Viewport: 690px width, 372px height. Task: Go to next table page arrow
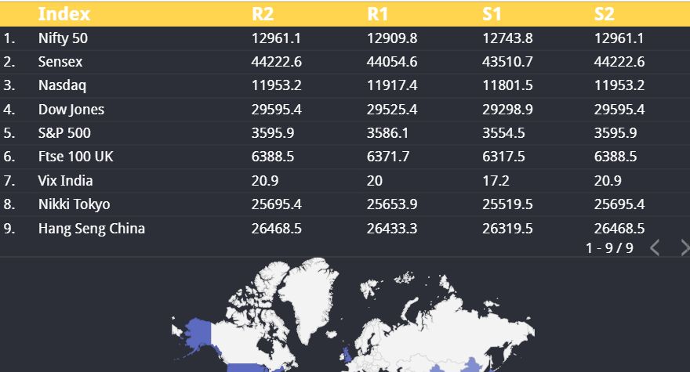[685, 247]
